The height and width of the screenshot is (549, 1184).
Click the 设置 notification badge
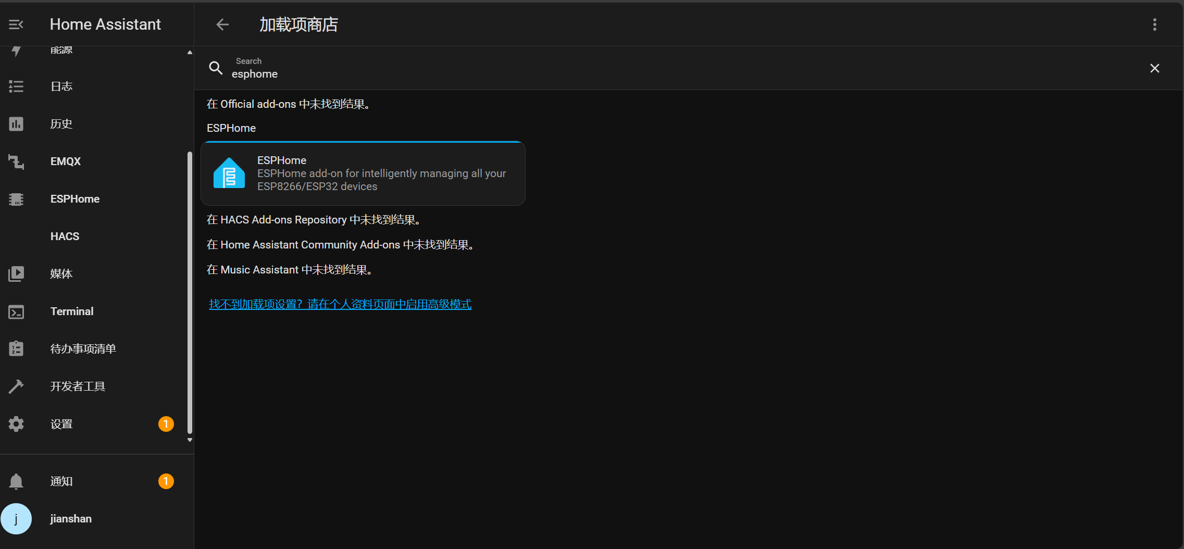pos(166,424)
